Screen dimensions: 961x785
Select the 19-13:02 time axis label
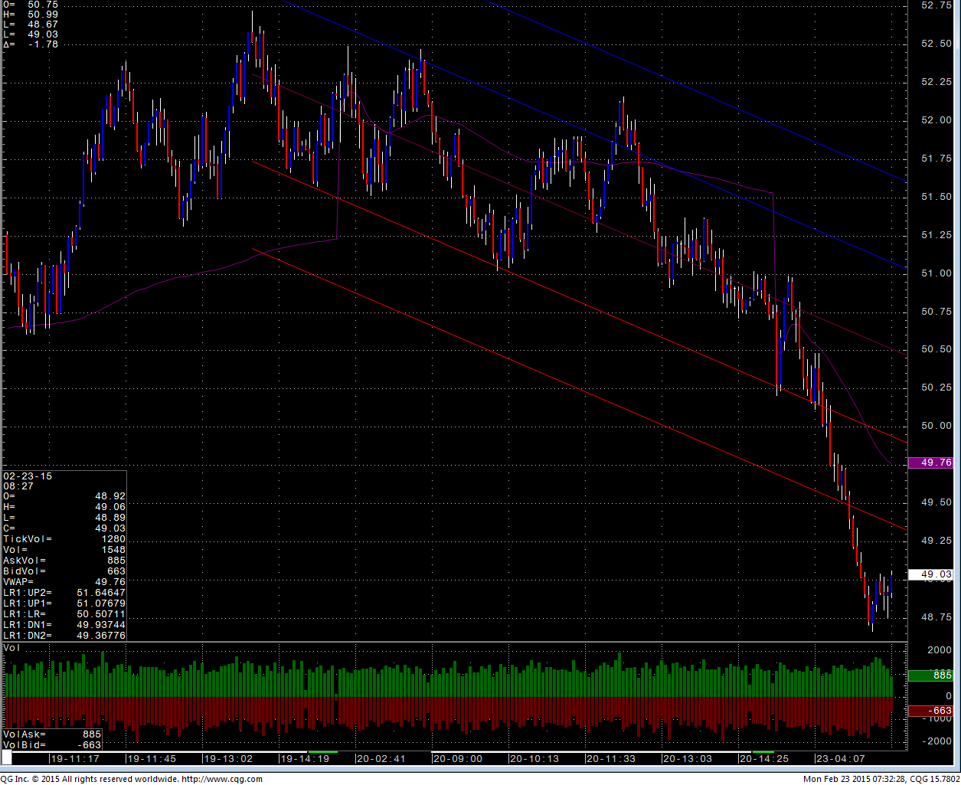coord(228,759)
